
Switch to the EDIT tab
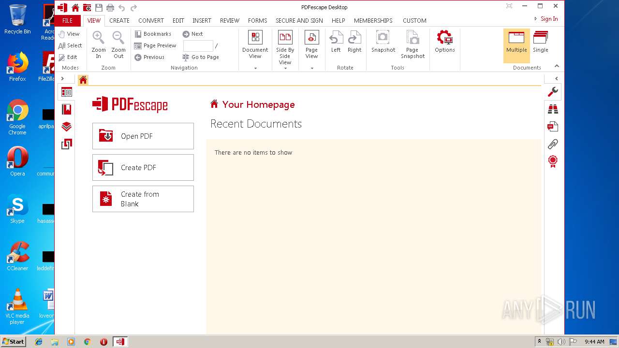click(178, 20)
